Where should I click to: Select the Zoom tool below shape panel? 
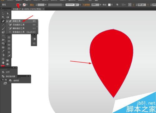[7, 64]
